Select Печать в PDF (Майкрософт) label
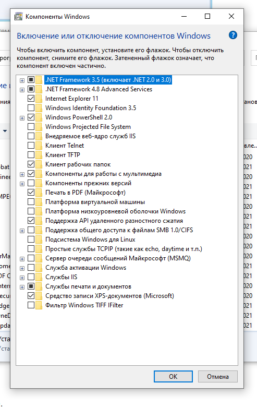This screenshot has height=407, width=257. [x=85, y=193]
